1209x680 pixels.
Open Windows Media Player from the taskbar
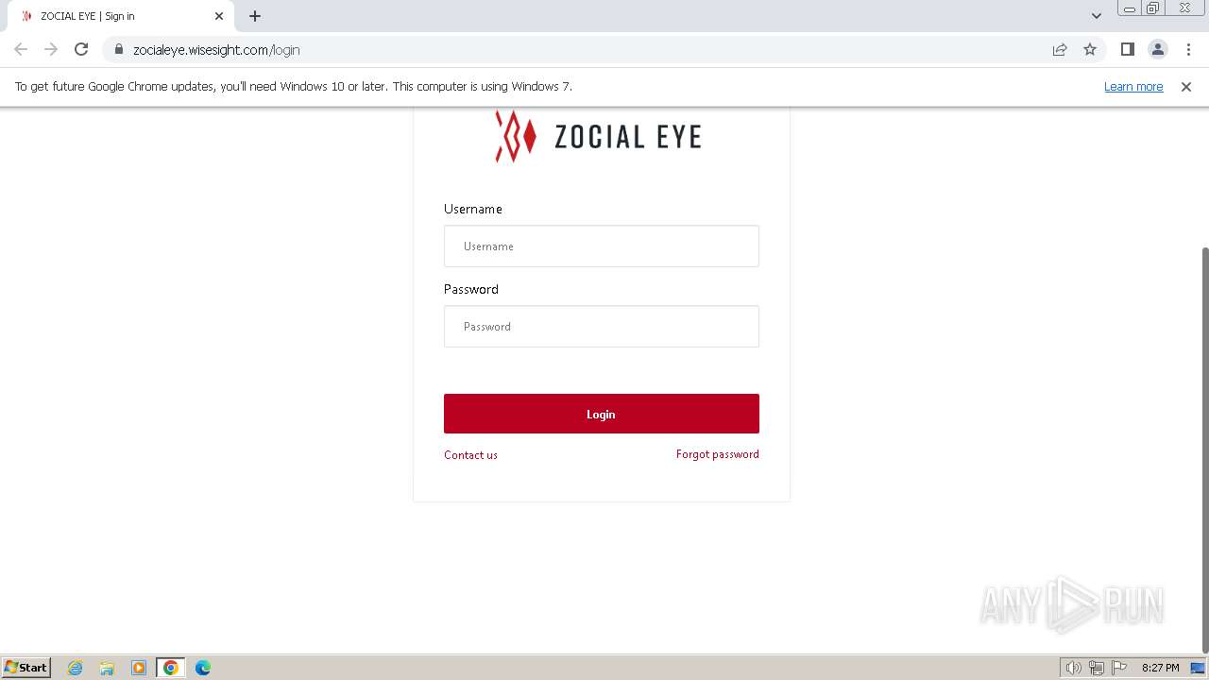pyautogui.click(x=139, y=668)
